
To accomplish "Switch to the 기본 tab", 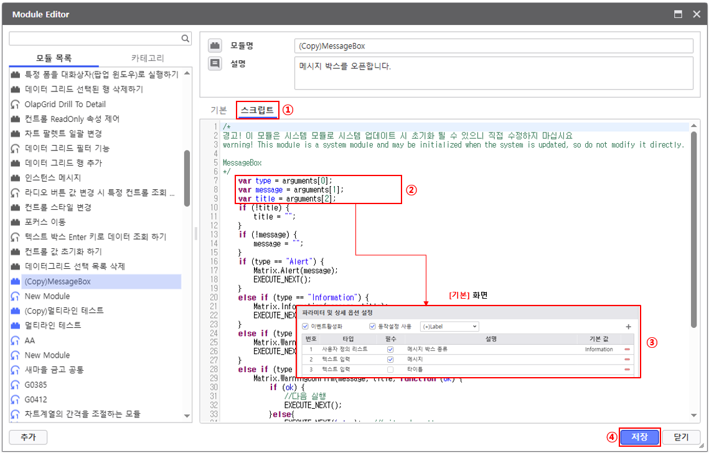I will pos(218,110).
